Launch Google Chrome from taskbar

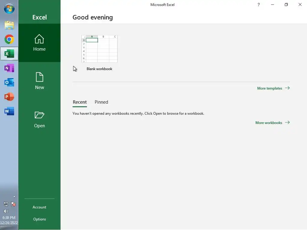click(x=9, y=39)
